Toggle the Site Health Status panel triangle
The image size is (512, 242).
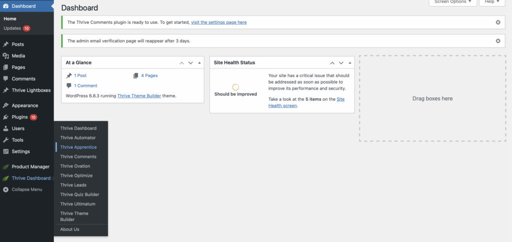(350, 63)
